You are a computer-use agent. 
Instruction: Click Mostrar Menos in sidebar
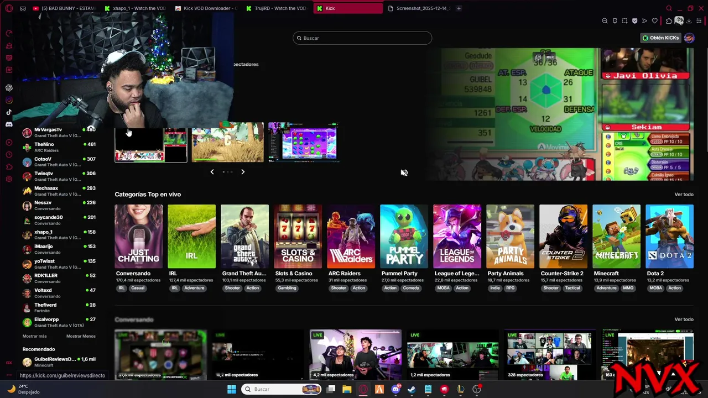[81, 336]
